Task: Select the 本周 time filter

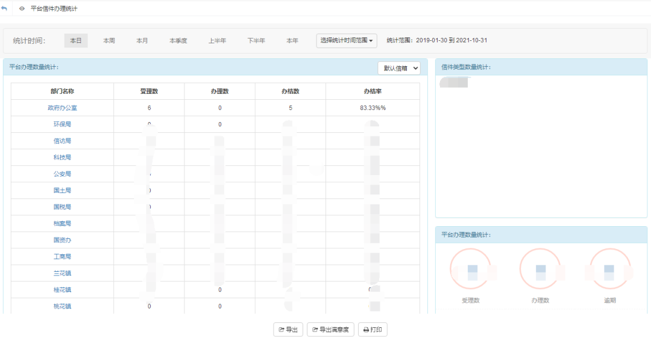Action: (109, 41)
